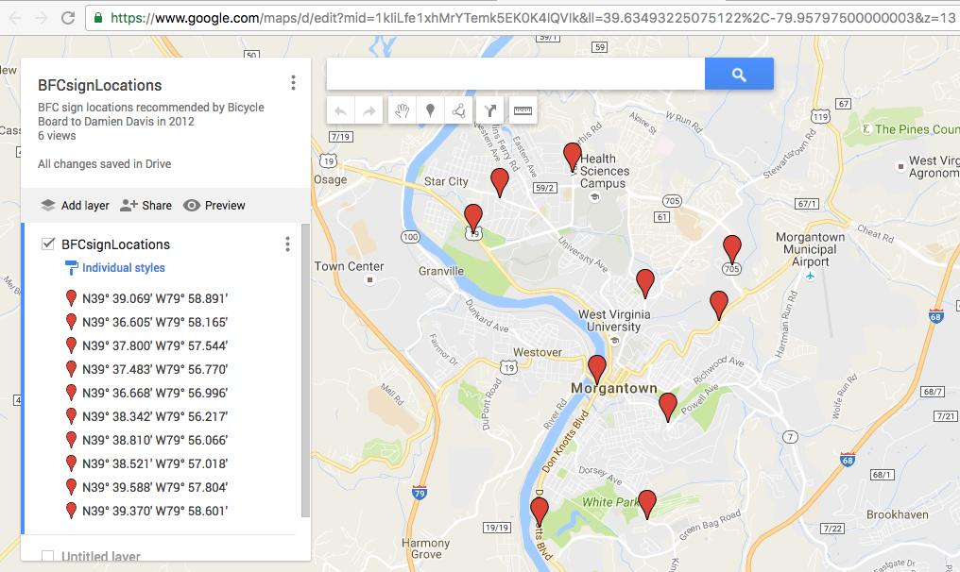This screenshot has width=960, height=572.
Task: Select the add marker tool
Action: (431, 110)
